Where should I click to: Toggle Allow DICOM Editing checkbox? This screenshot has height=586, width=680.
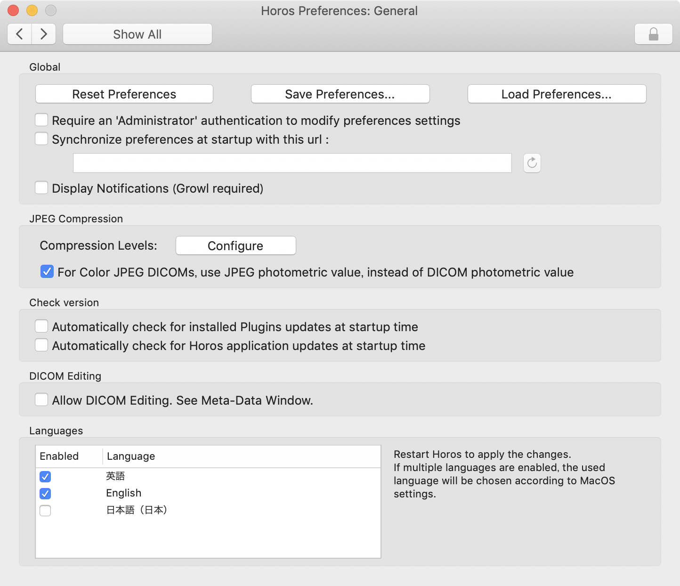pyautogui.click(x=41, y=400)
